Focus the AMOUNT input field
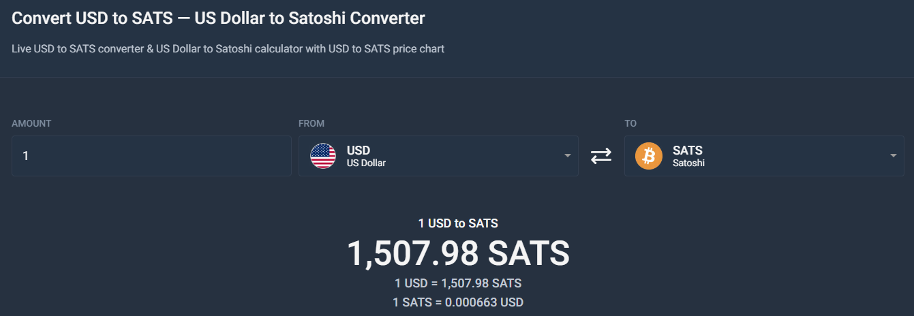This screenshot has width=914, height=316. point(151,156)
